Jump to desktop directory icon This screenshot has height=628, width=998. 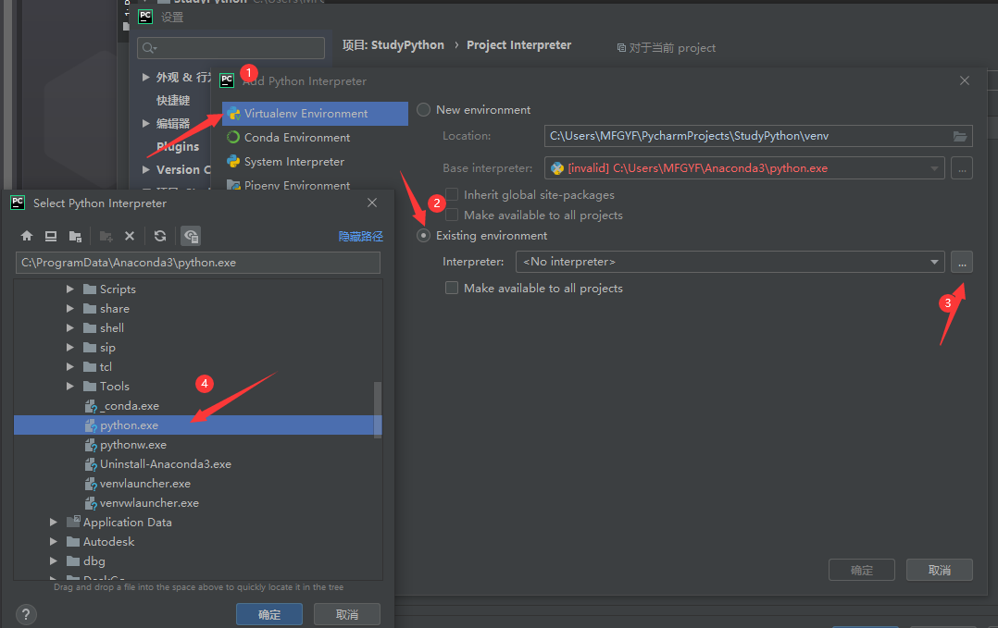coord(51,236)
